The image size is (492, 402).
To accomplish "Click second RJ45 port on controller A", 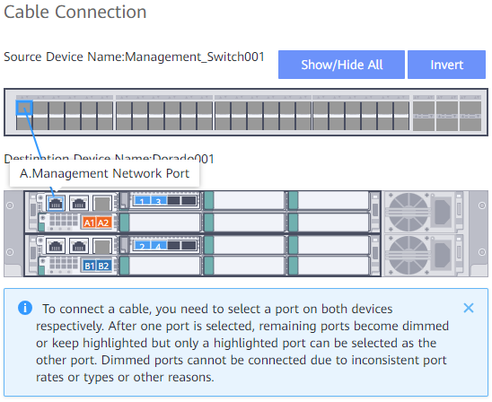I will pyautogui.click(x=79, y=203).
